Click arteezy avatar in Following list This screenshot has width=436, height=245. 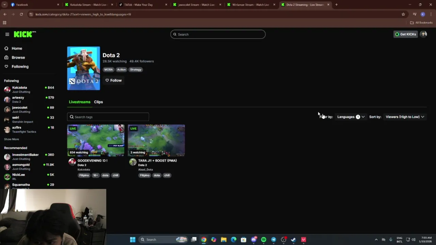pos(7,99)
